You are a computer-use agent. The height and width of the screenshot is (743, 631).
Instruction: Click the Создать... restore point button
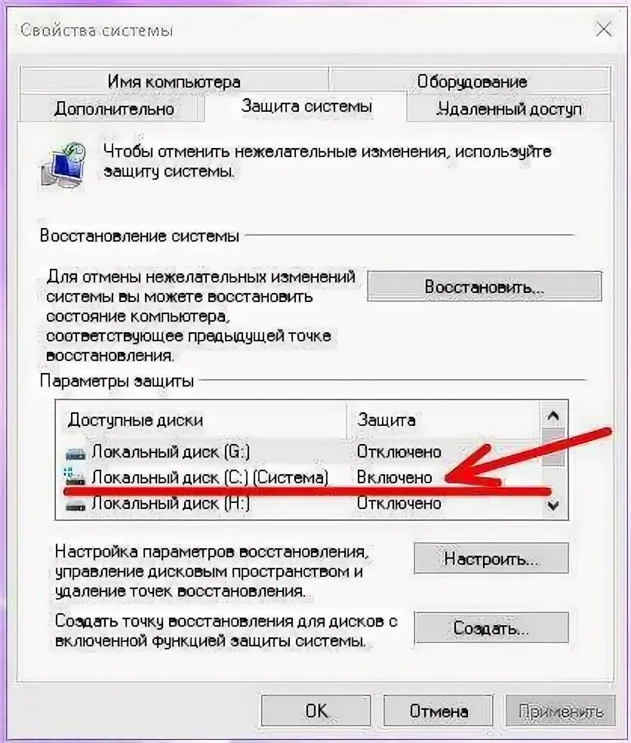(x=491, y=627)
